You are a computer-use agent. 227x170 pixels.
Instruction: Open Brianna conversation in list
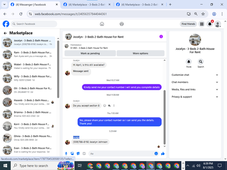pyautogui.click(x=28, y=114)
